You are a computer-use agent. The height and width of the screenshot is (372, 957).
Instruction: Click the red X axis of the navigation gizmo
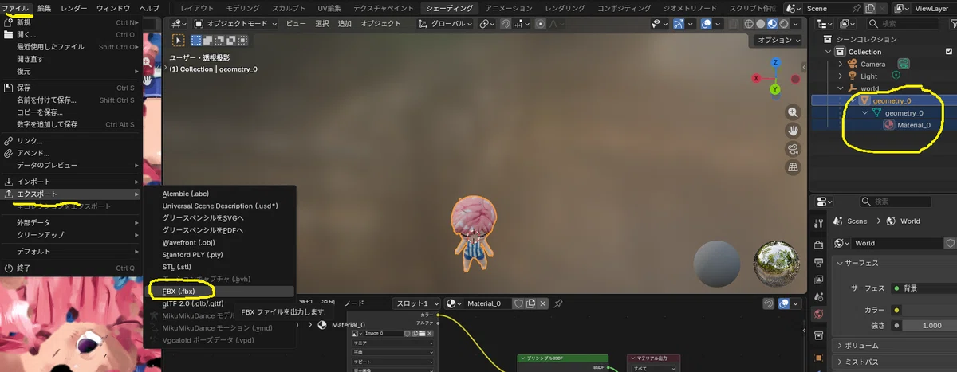coord(758,78)
